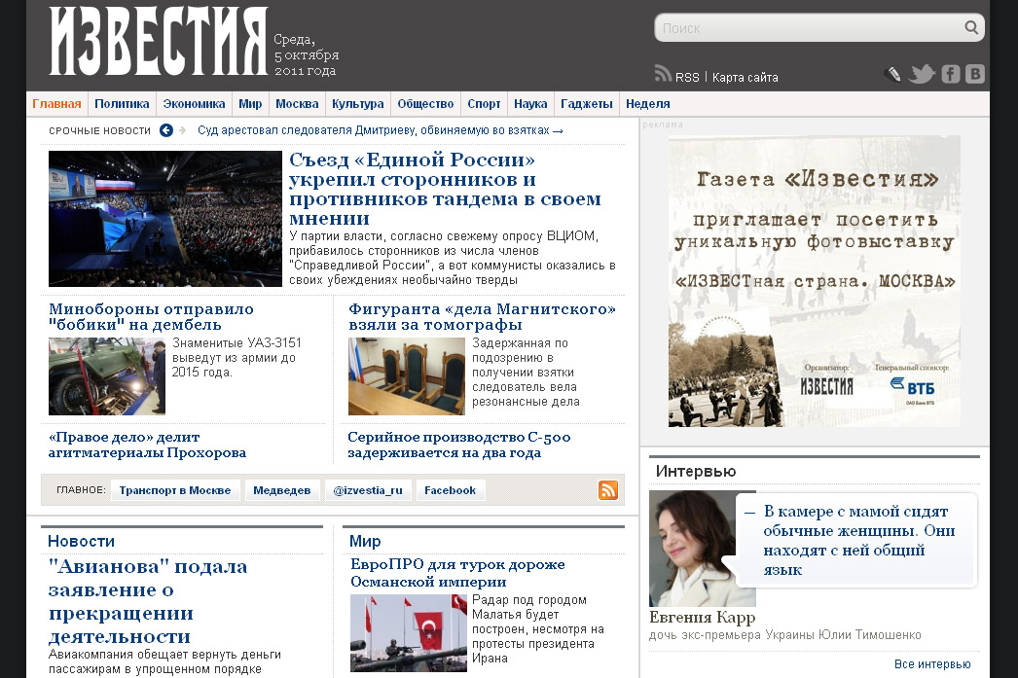Viewport: 1018px width, 678px height.
Task: Click the photo exhibition advertisement banner
Action: (815, 281)
